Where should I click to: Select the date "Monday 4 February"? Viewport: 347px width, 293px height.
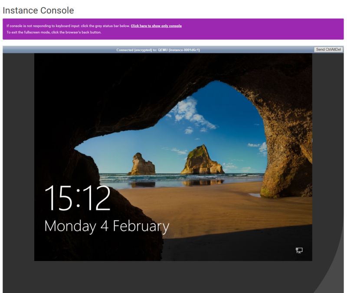tap(106, 225)
